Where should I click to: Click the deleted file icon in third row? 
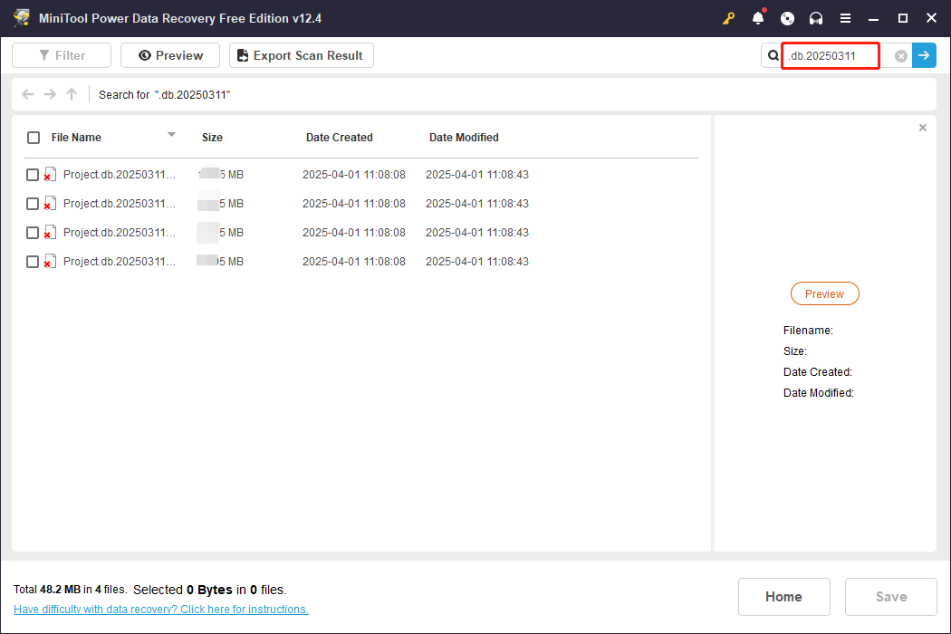tap(50, 233)
